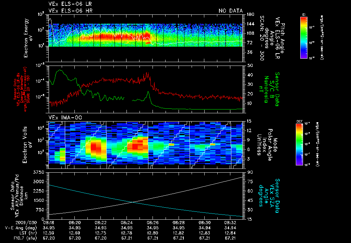This screenshot has height=243, width=351.
Task: Click the cyan 'VEx SZA Angle' label
Action: pyautogui.click(x=269, y=196)
